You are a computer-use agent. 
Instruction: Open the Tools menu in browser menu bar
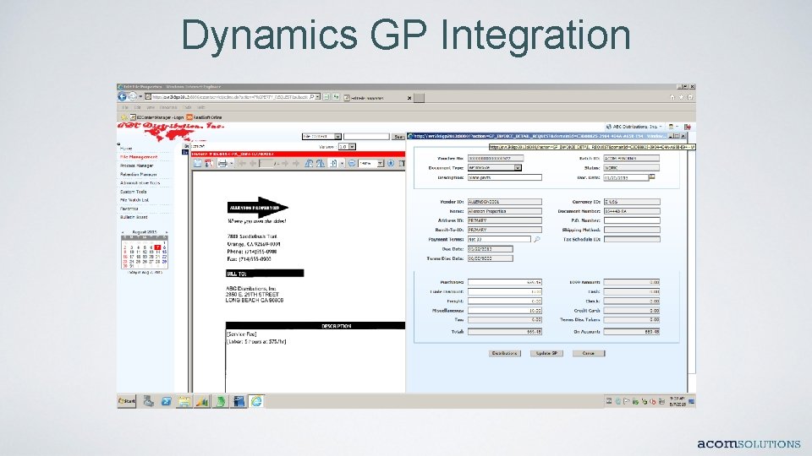[187, 107]
